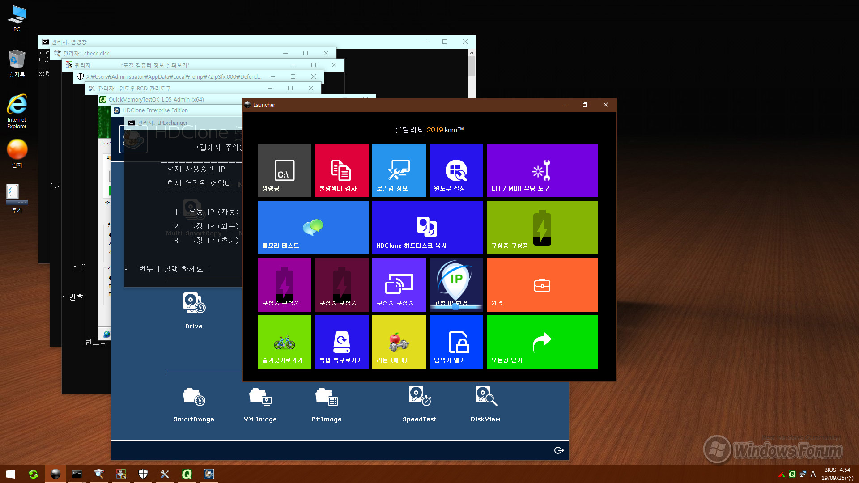This screenshot has width=859, height=483.
Task: Open the 탐색기 열기 tile
Action: (456, 342)
